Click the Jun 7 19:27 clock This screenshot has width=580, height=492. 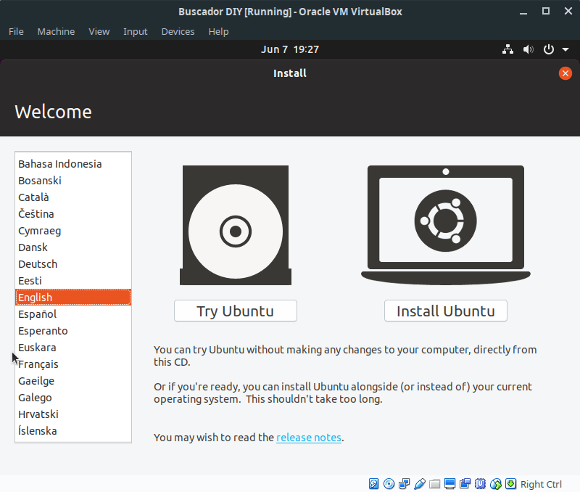click(290, 49)
